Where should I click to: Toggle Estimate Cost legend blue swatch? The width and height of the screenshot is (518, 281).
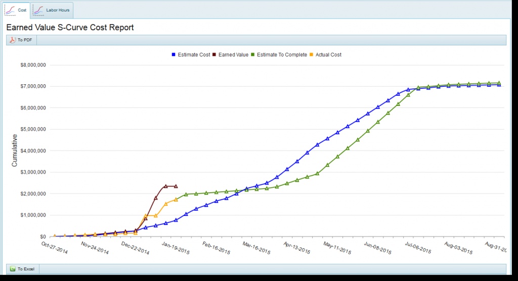174,54
